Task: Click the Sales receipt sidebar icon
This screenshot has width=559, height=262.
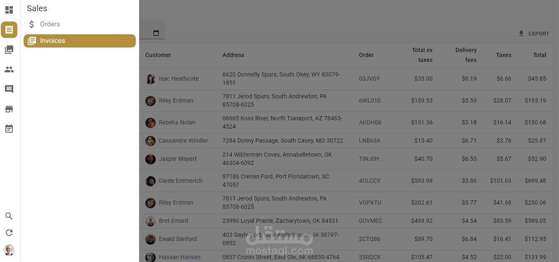Action: [x=9, y=30]
